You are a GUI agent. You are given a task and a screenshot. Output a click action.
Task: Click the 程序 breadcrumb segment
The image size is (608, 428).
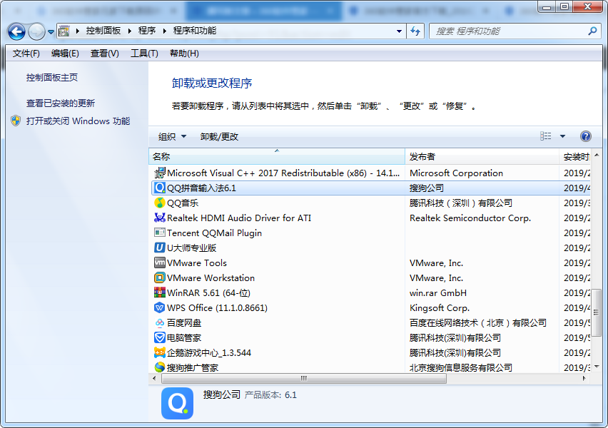coord(147,31)
